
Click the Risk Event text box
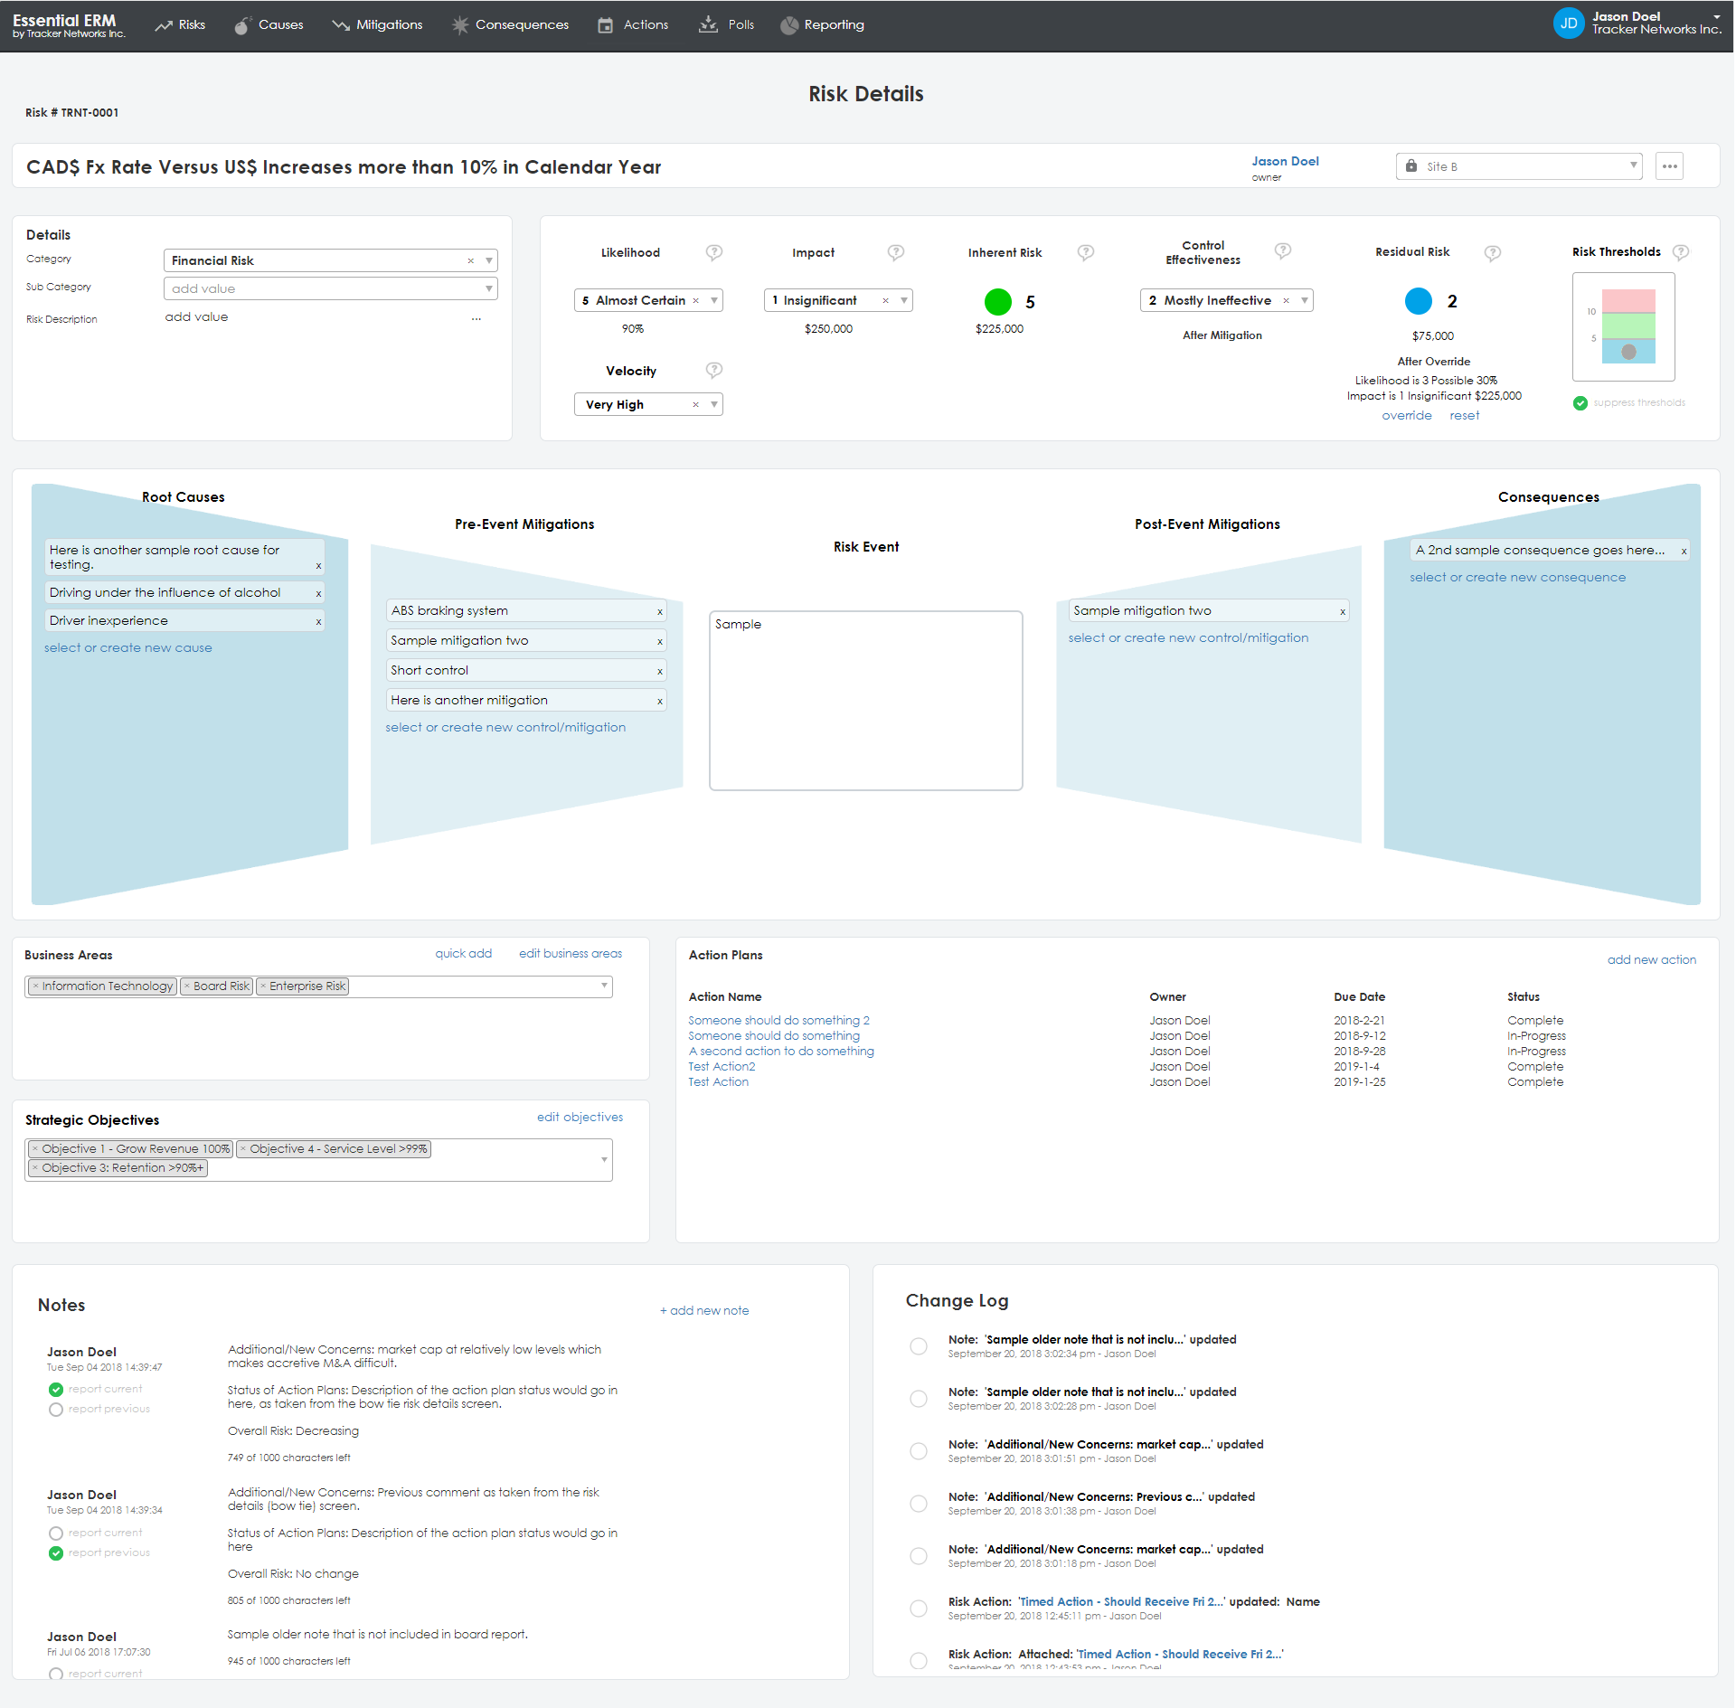point(865,701)
